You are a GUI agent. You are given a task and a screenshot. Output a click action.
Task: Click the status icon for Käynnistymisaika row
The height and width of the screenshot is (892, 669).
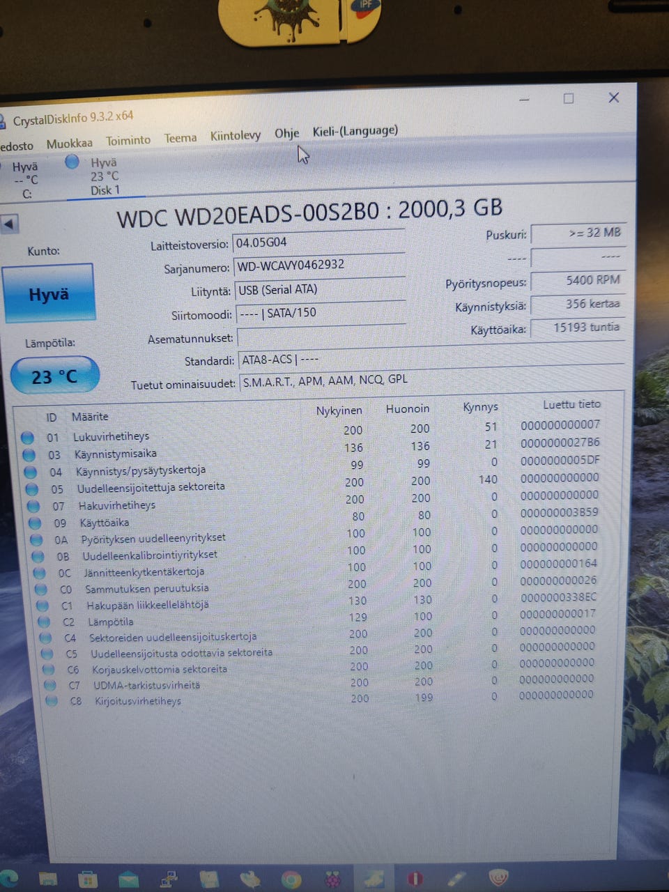point(29,455)
